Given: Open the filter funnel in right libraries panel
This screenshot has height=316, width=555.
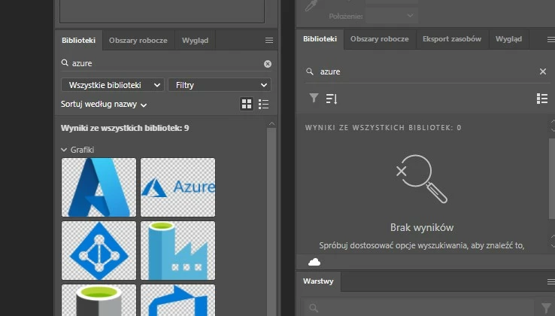Looking at the screenshot, I should (x=314, y=98).
